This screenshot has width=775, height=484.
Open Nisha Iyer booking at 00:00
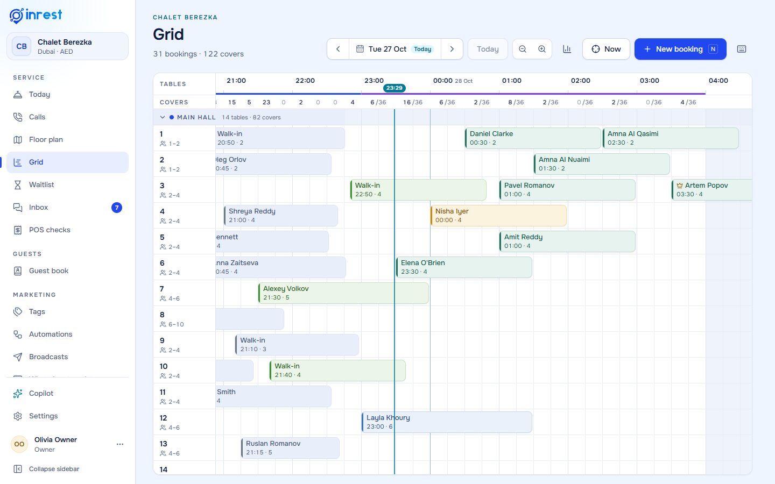[x=498, y=216]
